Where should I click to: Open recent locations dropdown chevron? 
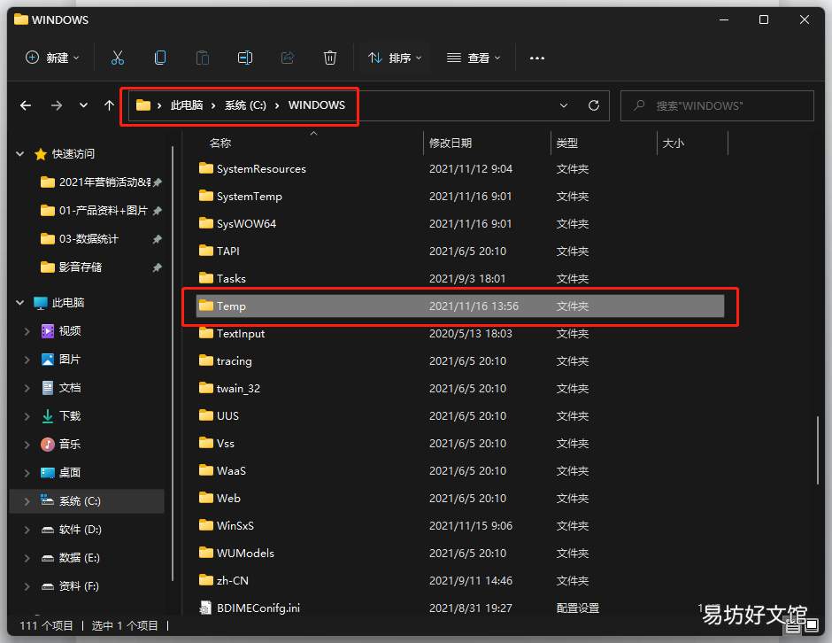click(83, 105)
